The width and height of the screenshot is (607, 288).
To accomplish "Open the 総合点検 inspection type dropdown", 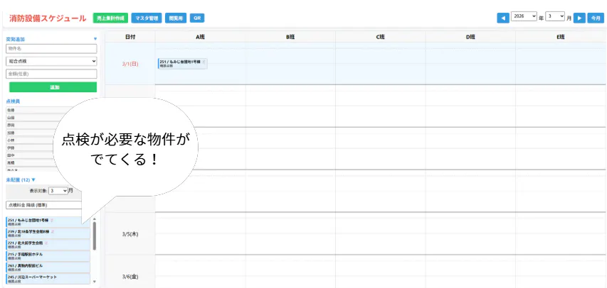I will tap(51, 61).
